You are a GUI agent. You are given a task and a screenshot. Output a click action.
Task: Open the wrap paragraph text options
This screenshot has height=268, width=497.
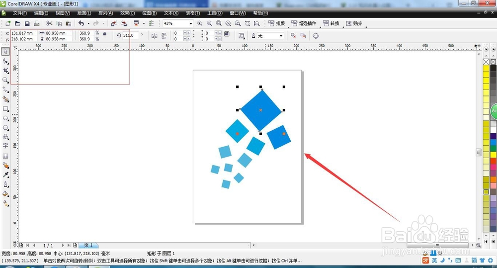[242, 36]
